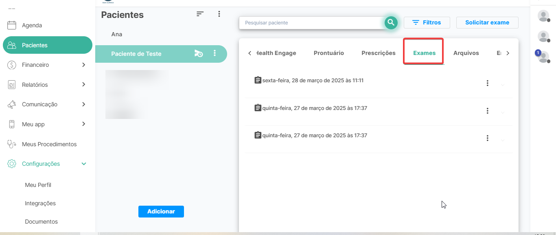This screenshot has height=235, width=556.
Task: Open the Prescrições tab
Action: [378, 53]
